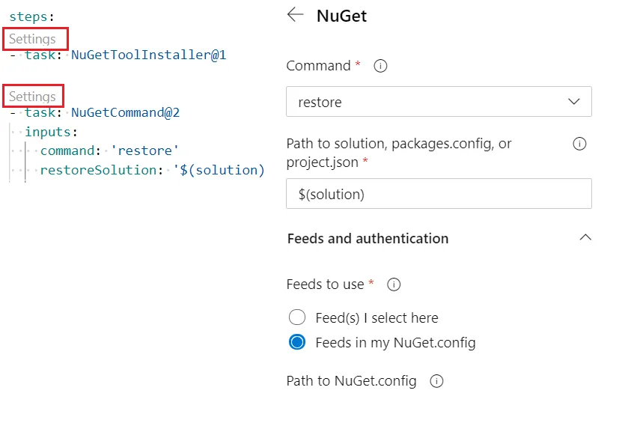Click the $(solution) path input field

click(439, 194)
